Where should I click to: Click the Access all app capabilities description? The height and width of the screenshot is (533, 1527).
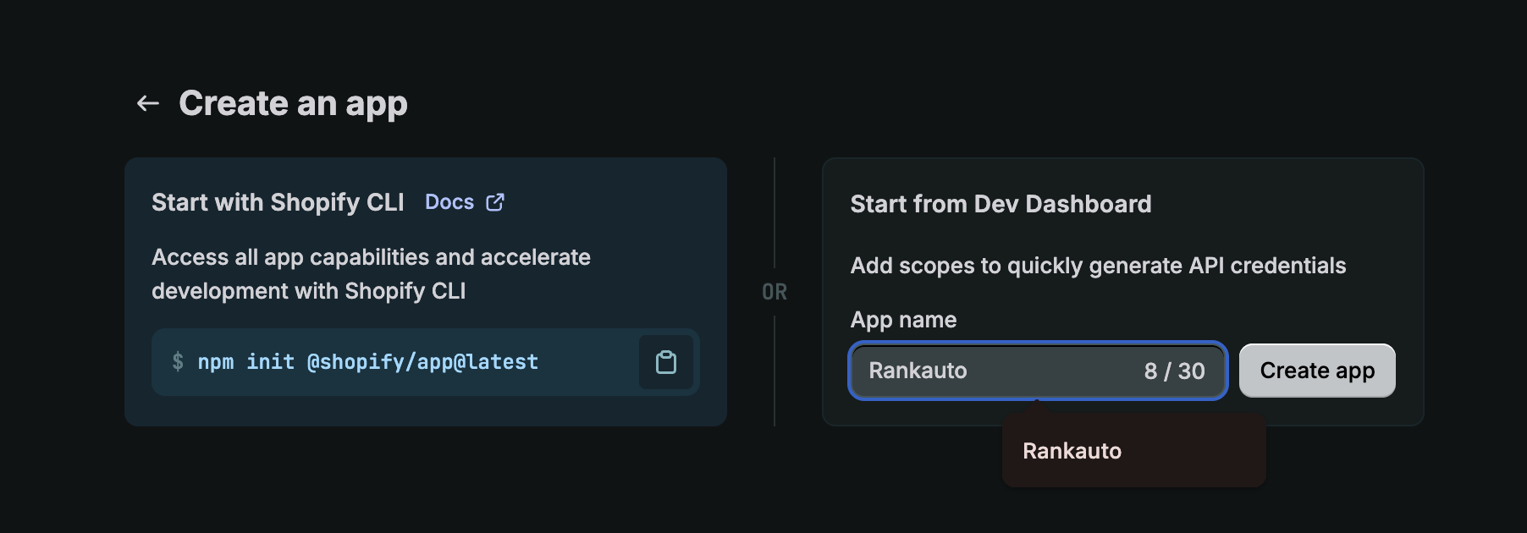tap(371, 274)
